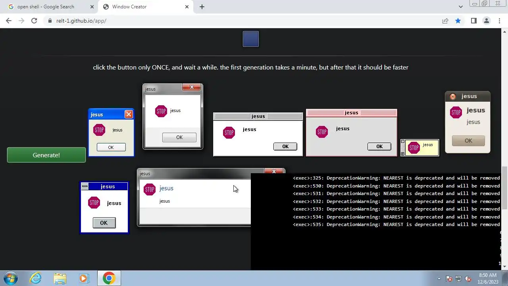Image resolution: width=508 pixels, height=286 pixels.
Task: Click the red X of the XP-style jesus window
Action: [129, 114]
